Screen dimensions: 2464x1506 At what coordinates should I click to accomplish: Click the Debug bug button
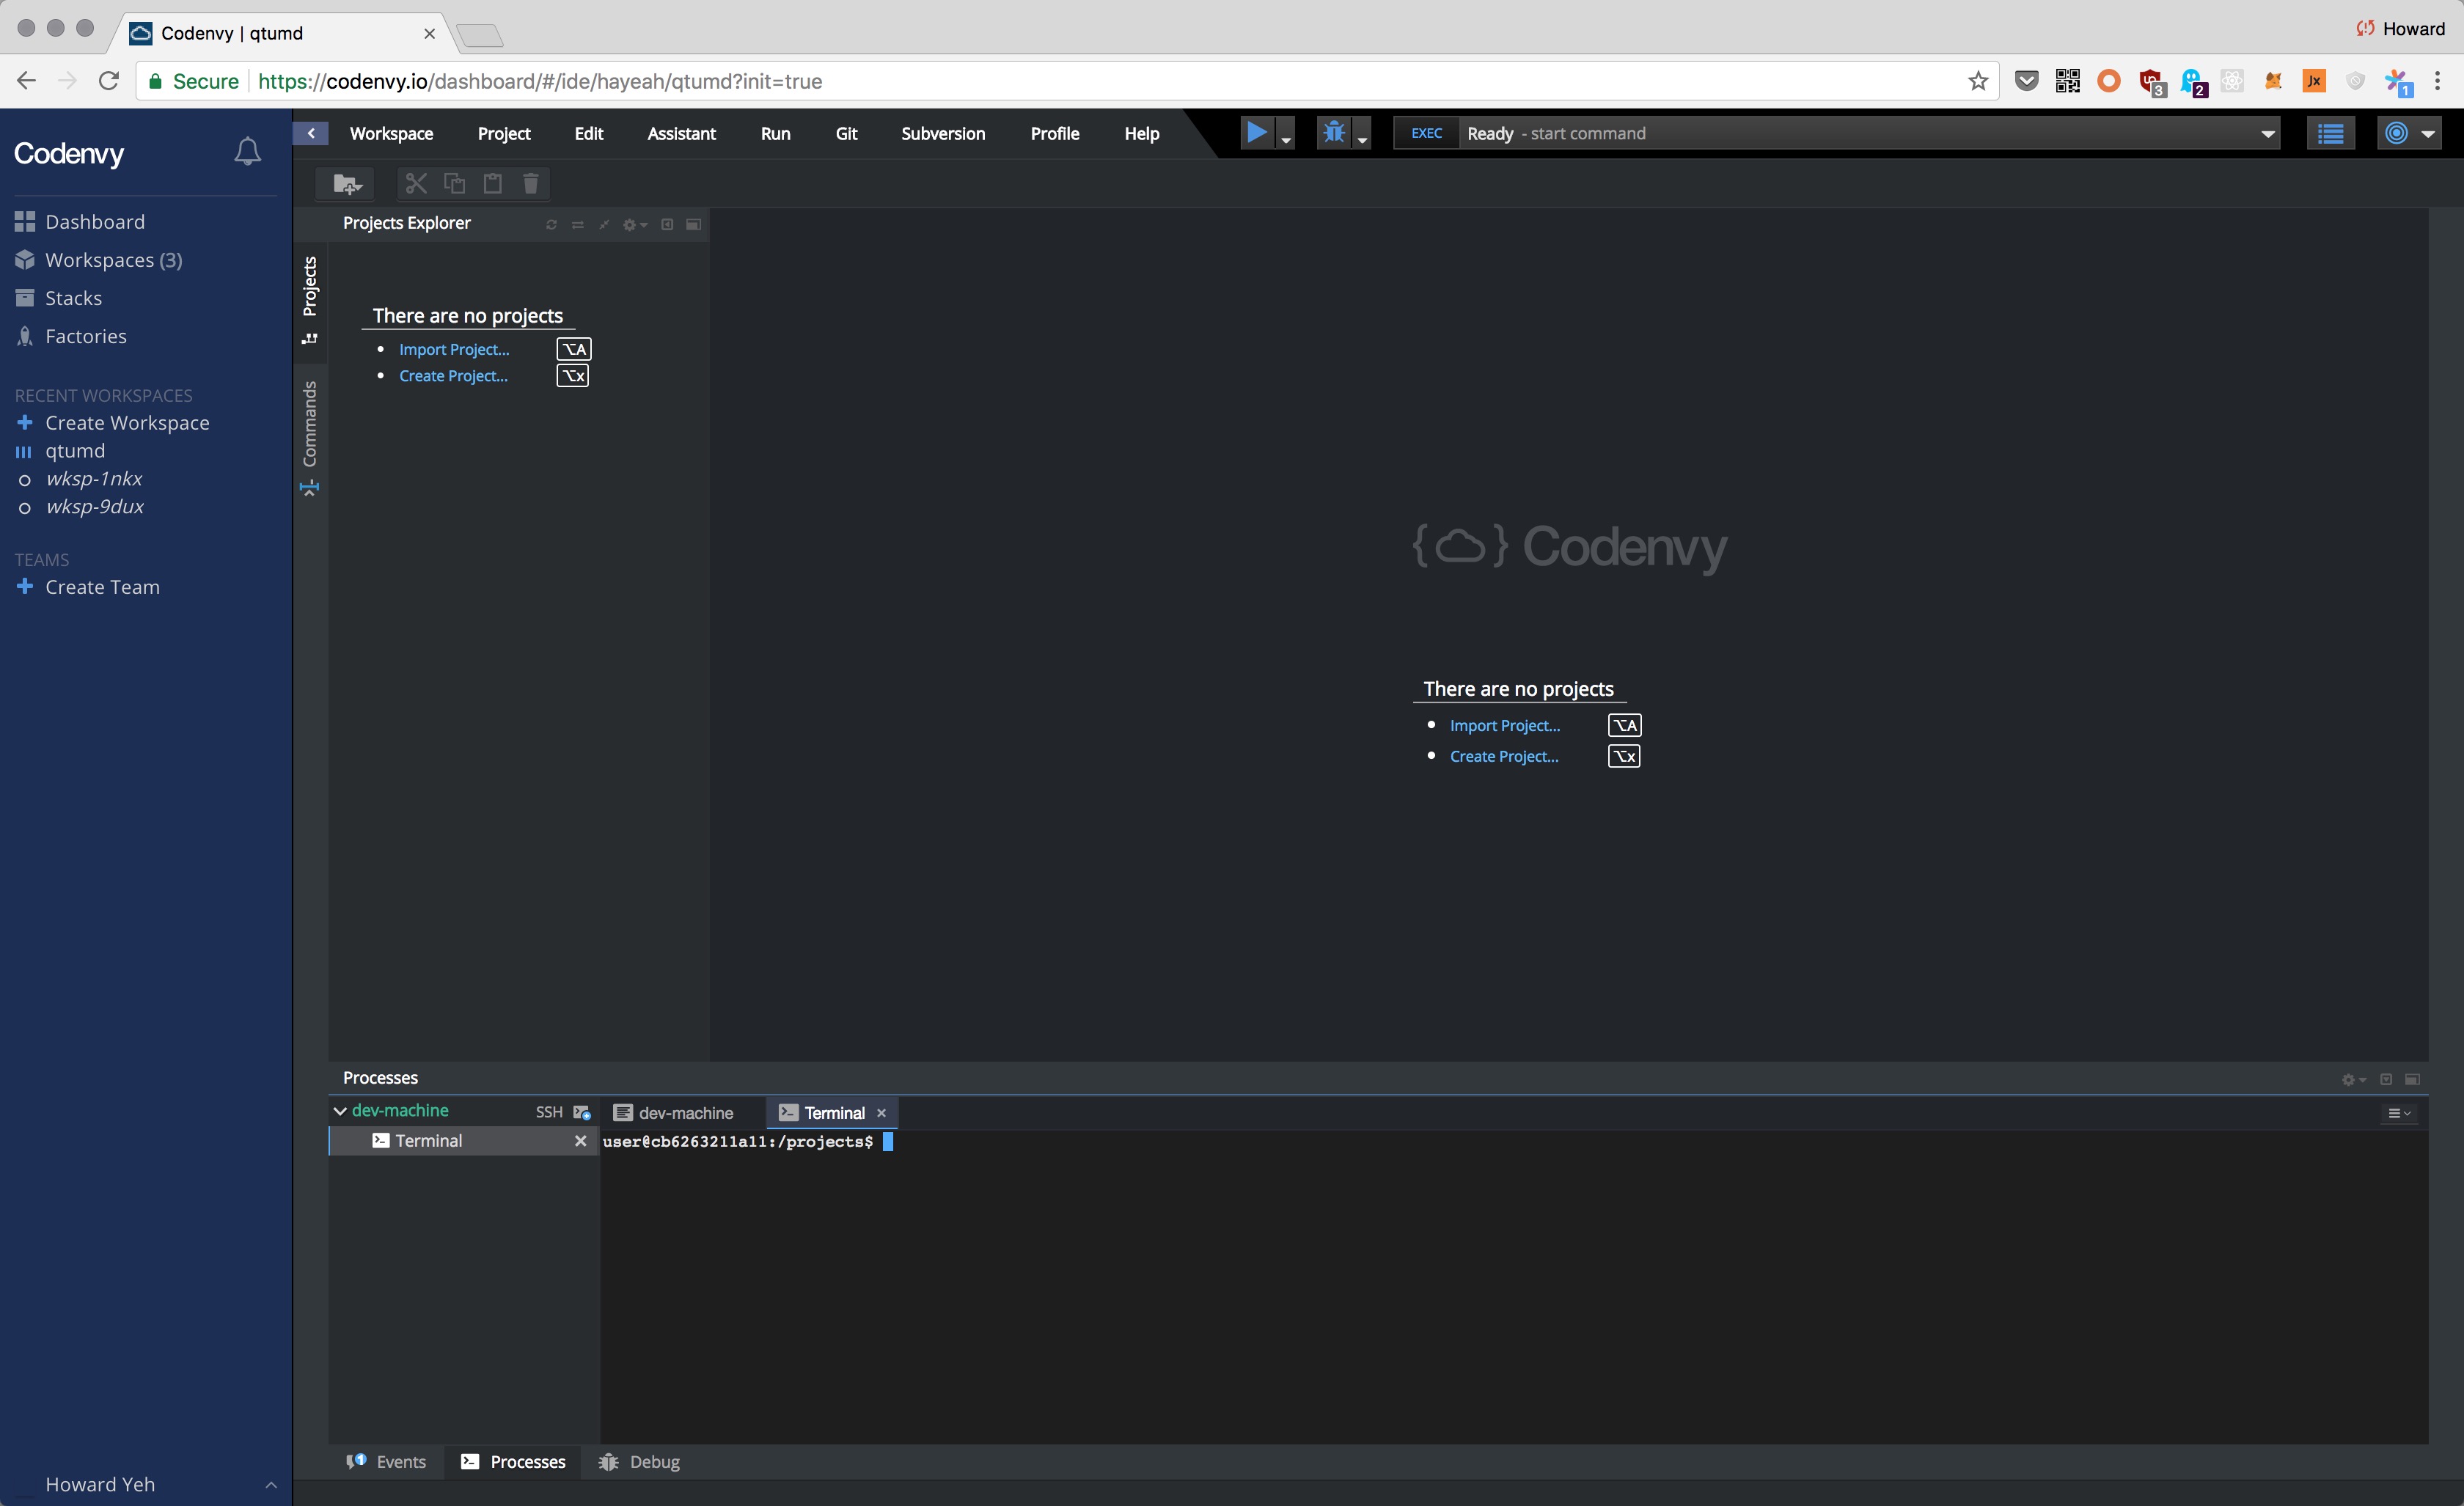point(1333,132)
